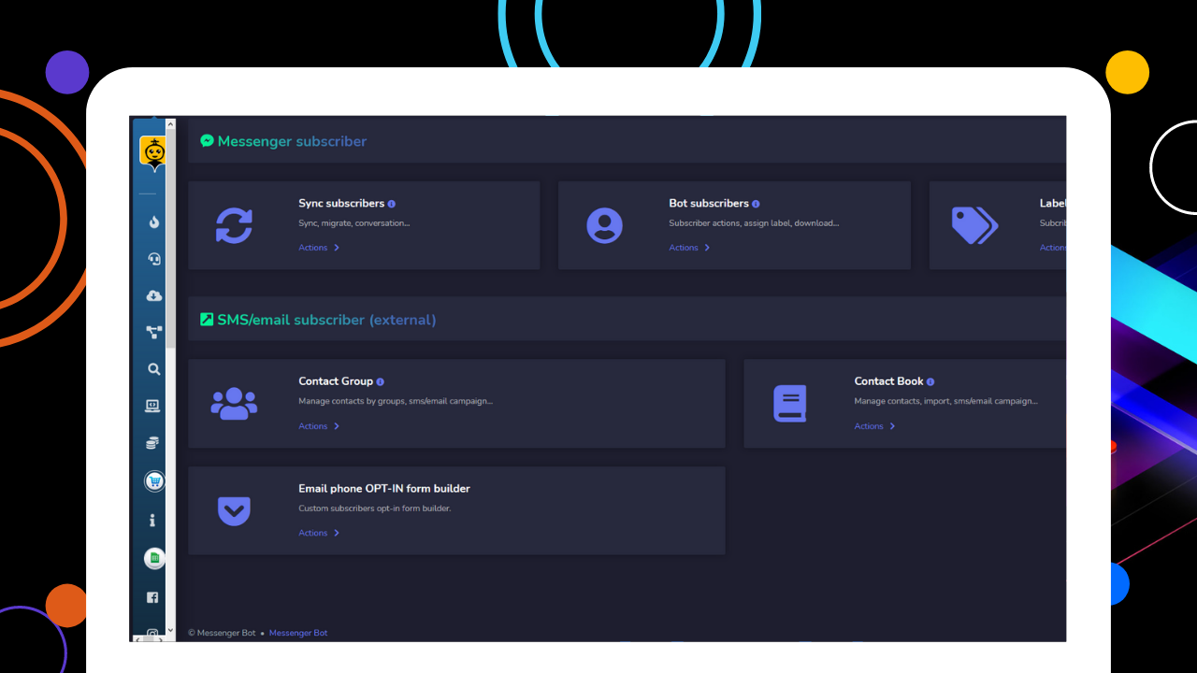Select the flame icon in the sidebar
This screenshot has width=1197, height=673.
coord(152,222)
